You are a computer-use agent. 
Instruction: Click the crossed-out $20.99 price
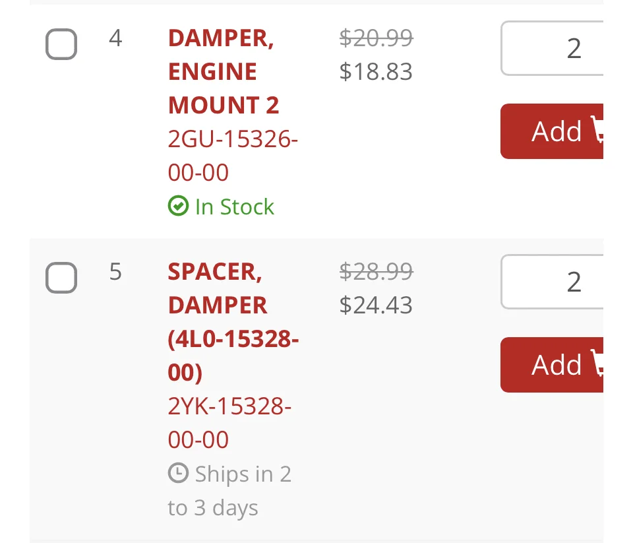click(x=376, y=39)
